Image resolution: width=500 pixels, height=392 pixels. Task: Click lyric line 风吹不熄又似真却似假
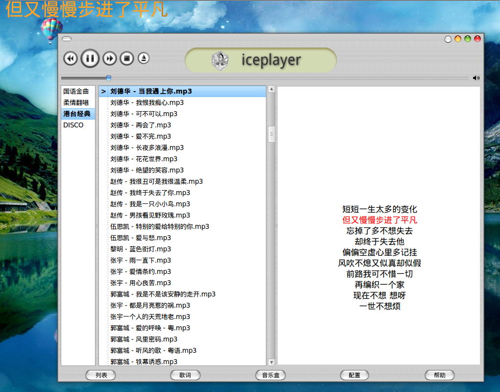click(x=380, y=263)
